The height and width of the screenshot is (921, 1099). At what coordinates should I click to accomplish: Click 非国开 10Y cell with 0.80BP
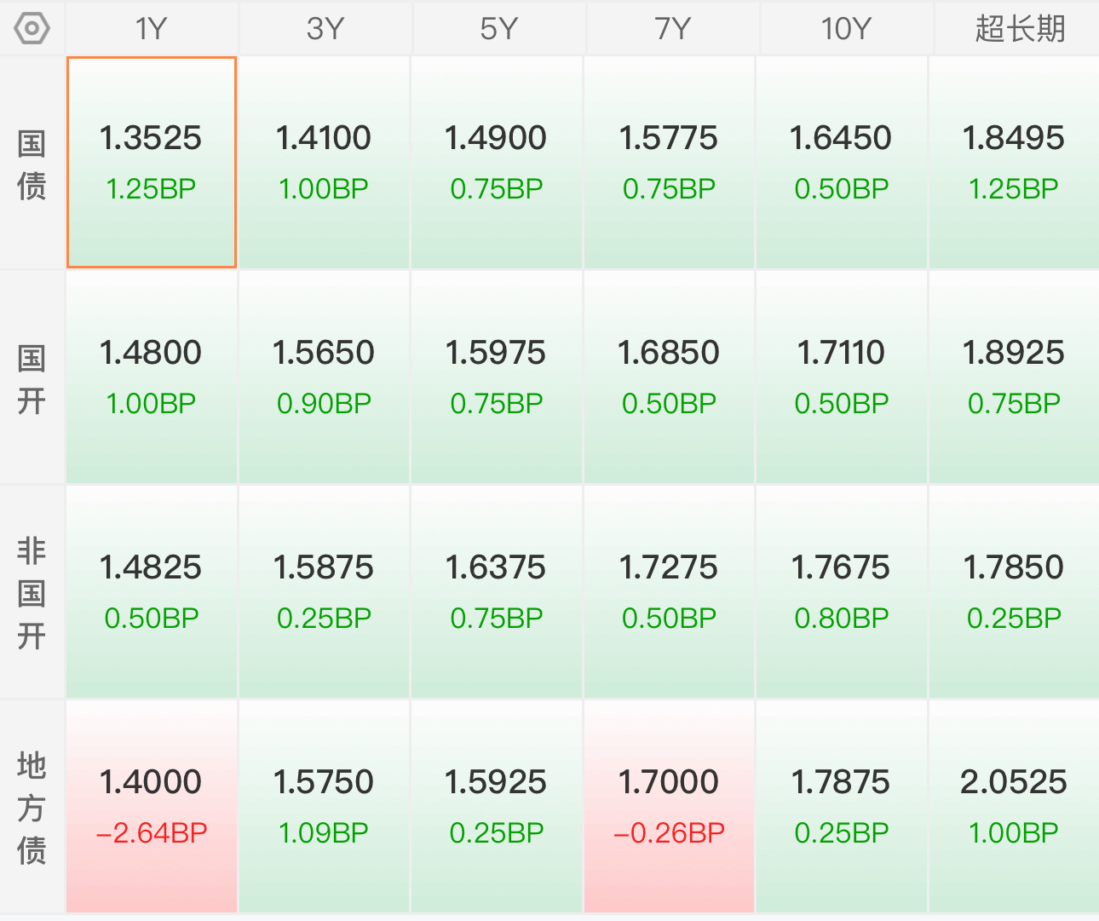(x=841, y=591)
